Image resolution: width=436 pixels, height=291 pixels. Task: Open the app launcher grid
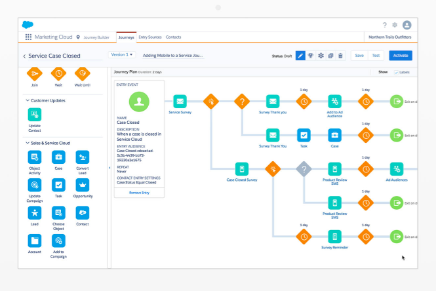tap(28, 37)
